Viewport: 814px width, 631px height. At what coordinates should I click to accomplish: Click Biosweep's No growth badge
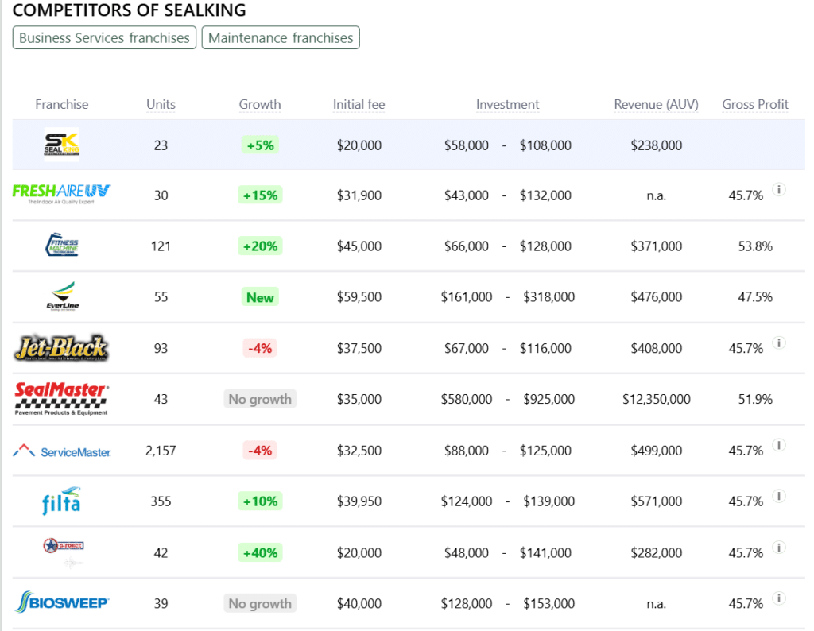pyautogui.click(x=260, y=603)
